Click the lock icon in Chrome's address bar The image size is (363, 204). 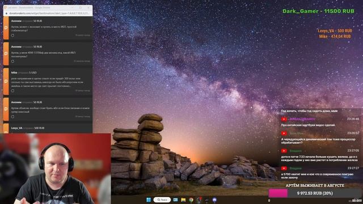click(x=6, y=14)
